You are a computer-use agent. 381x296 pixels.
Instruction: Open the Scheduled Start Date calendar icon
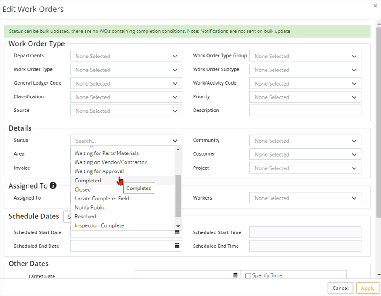177,232
